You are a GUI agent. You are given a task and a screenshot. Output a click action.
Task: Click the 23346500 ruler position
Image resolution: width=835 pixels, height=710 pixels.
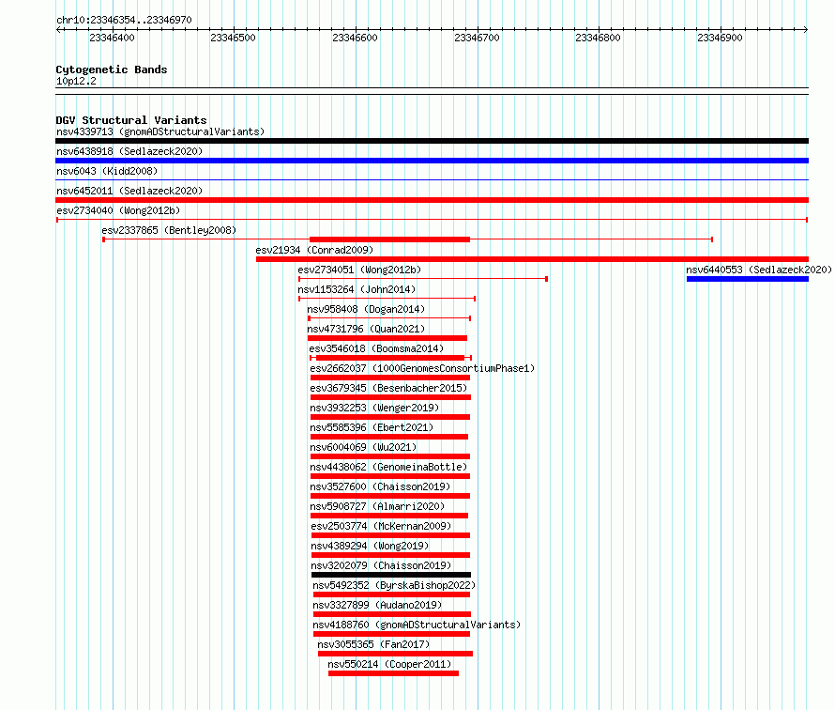coord(234,38)
